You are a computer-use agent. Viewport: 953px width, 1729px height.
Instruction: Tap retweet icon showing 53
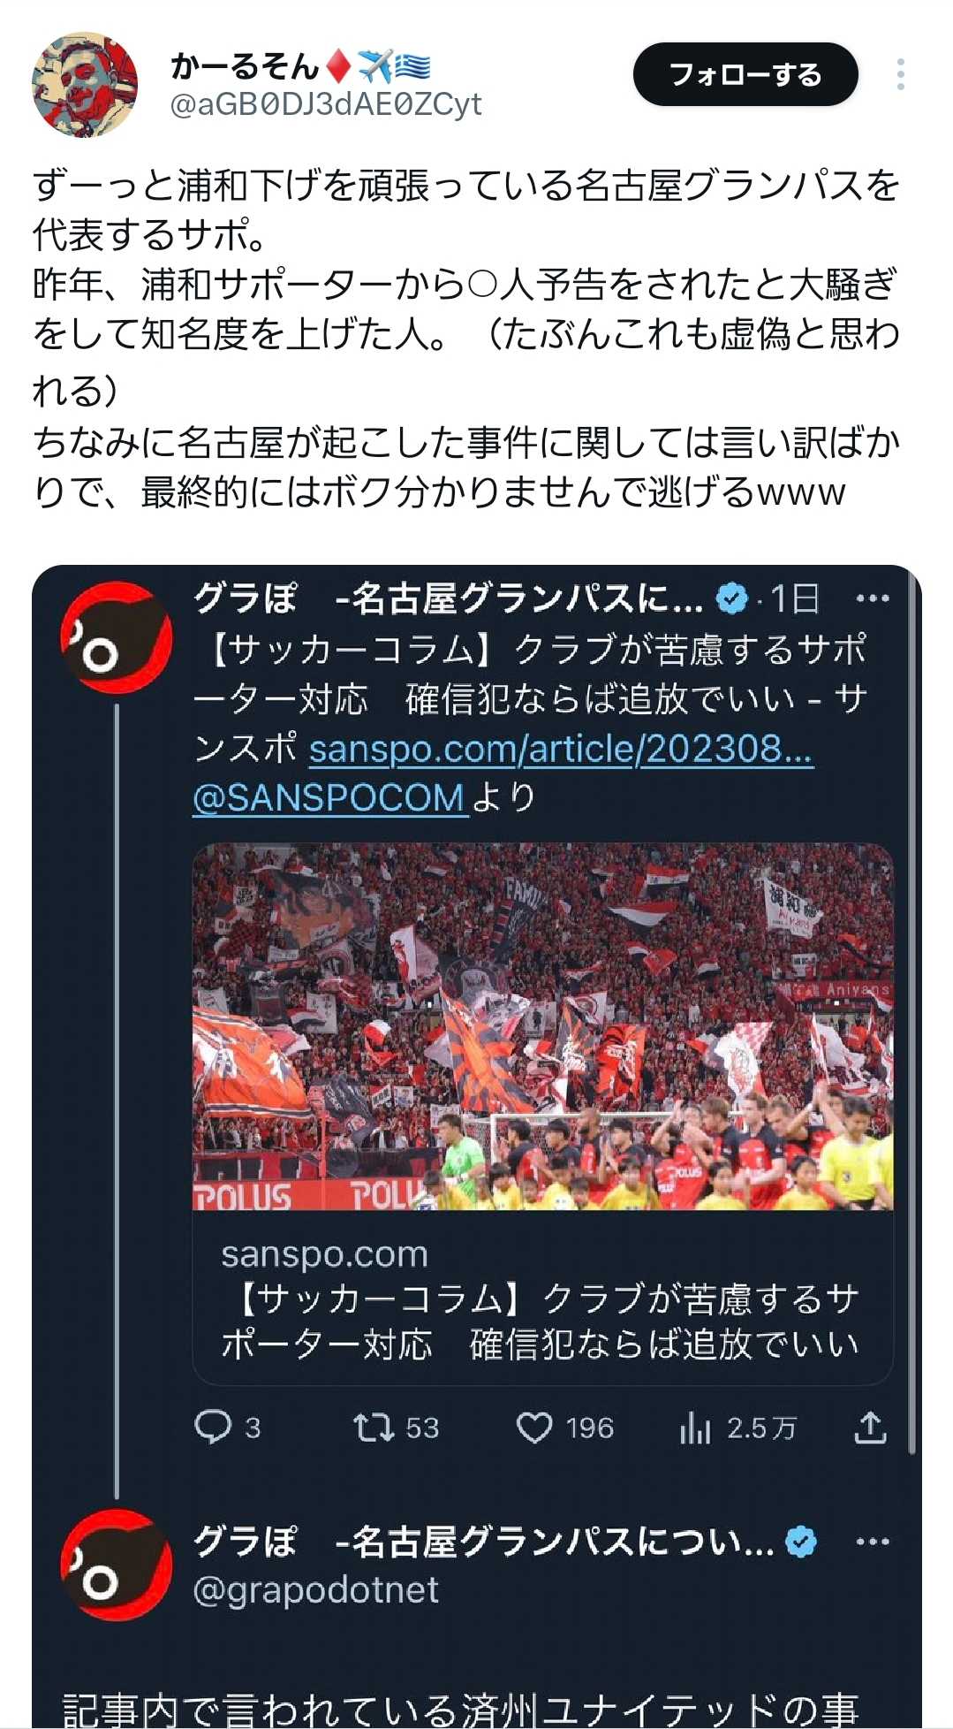tap(395, 1428)
